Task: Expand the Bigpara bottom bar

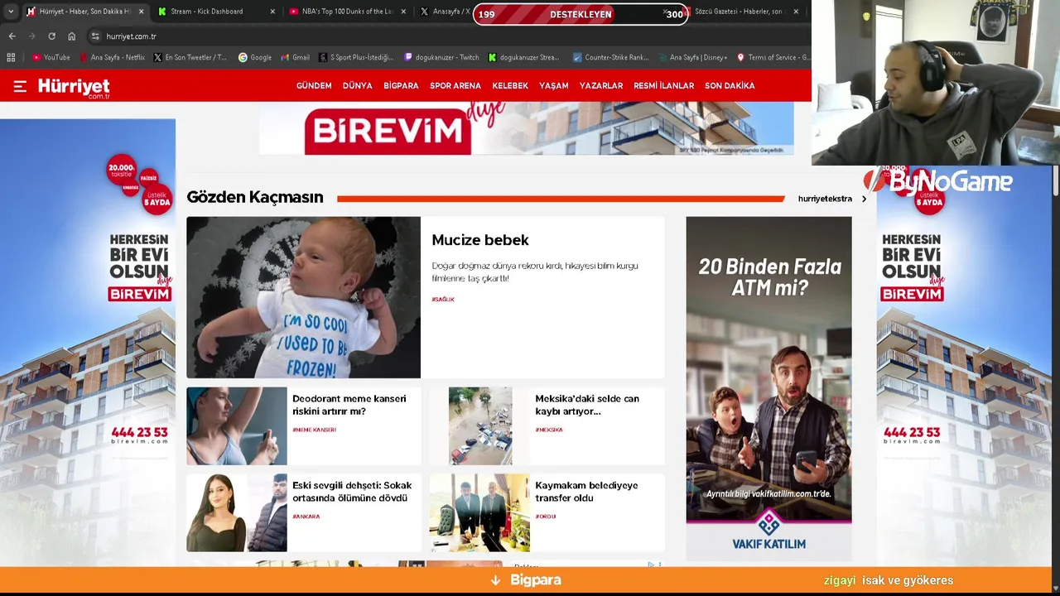Action: (x=527, y=580)
